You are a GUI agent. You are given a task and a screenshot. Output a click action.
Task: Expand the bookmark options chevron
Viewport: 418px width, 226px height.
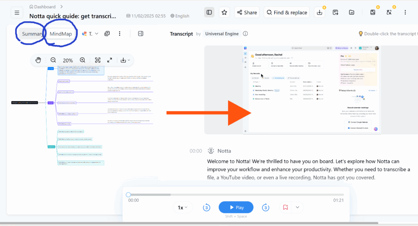point(297,207)
